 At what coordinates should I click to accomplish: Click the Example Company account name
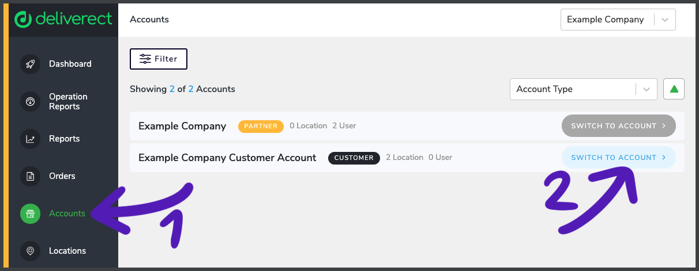(182, 126)
